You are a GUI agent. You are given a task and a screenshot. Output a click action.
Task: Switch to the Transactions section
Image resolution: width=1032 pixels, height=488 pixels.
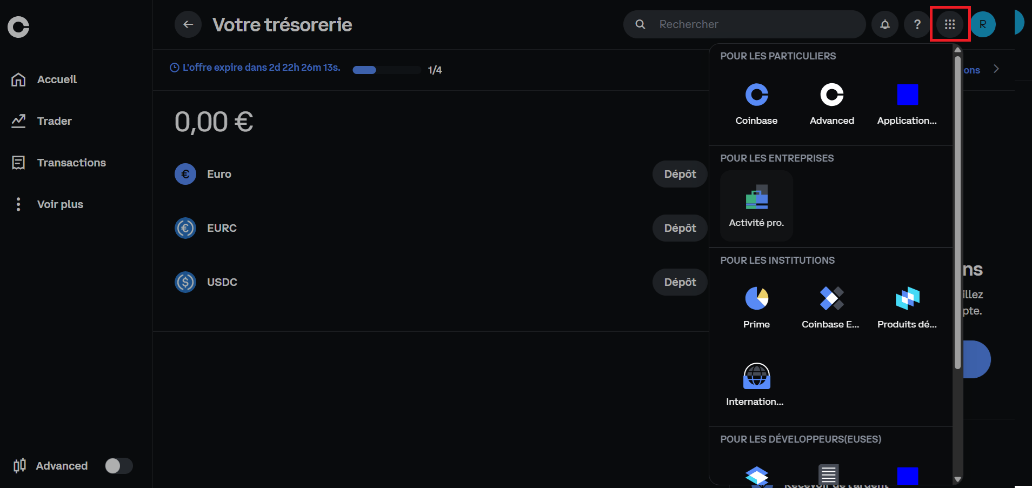[x=71, y=162]
